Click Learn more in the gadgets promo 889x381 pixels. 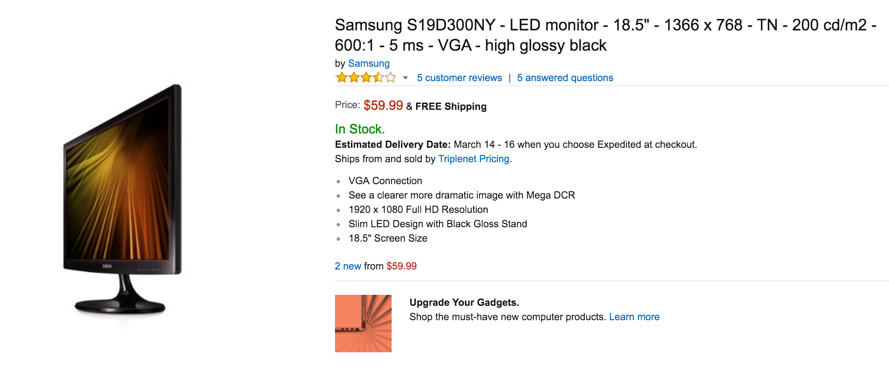pyautogui.click(x=634, y=317)
